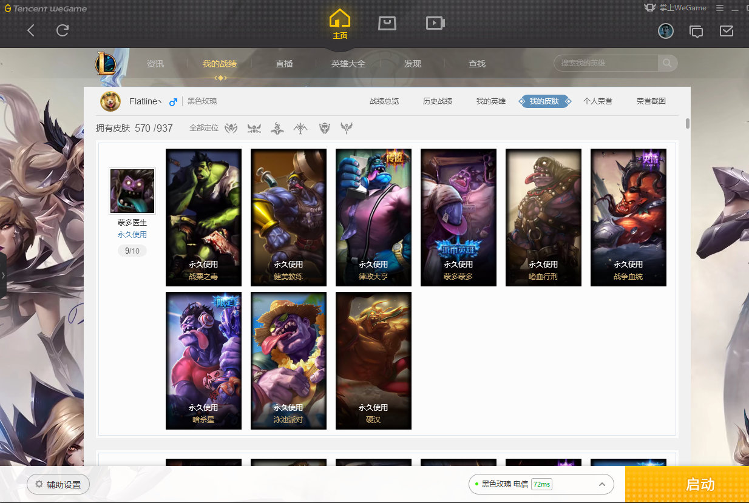
Task: Refresh the page with reload icon
Action: click(x=63, y=30)
